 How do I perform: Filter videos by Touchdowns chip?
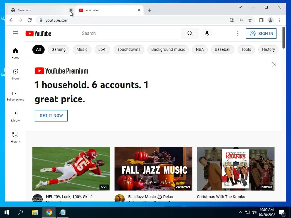pyautogui.click(x=129, y=49)
